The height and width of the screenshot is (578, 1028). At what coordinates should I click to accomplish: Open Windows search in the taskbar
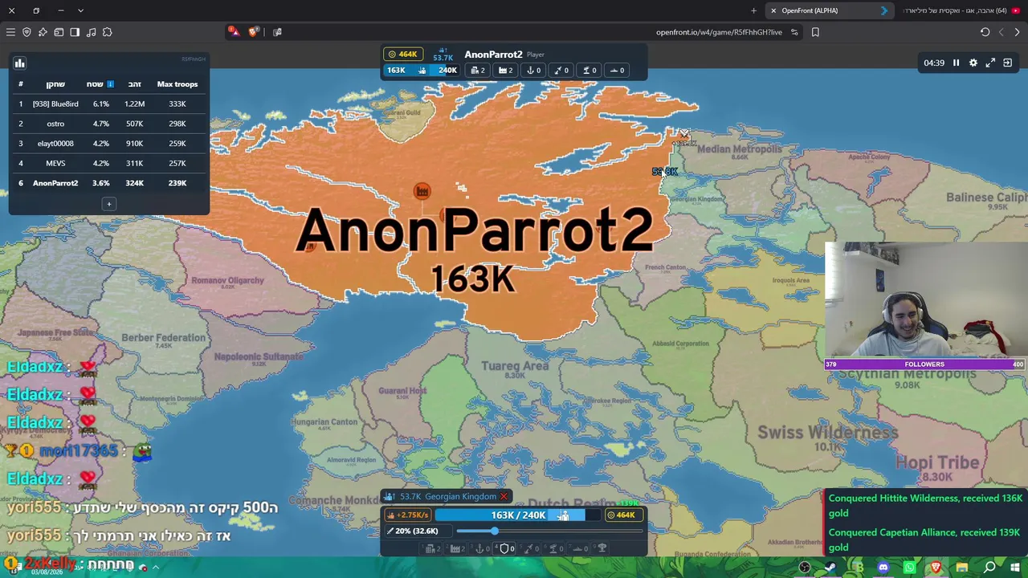coord(989,568)
